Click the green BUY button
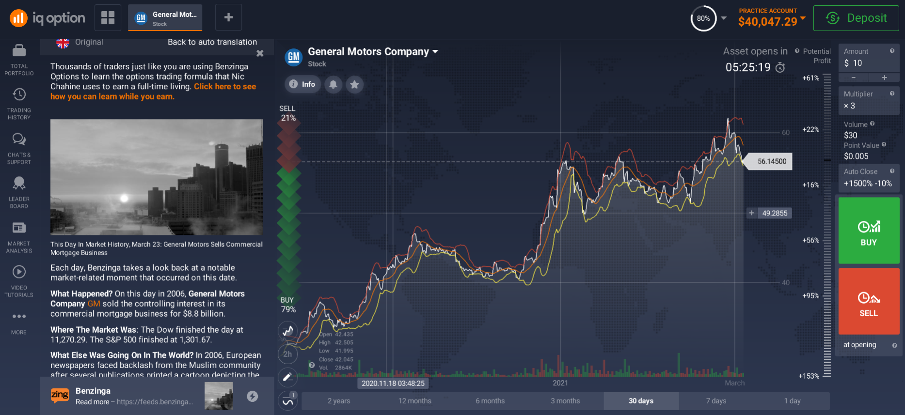 pos(869,231)
